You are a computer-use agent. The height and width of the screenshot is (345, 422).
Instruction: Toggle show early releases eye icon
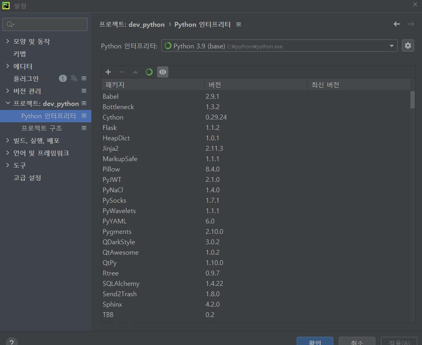(163, 72)
